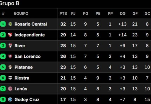The height and width of the screenshot is (104, 151).
Task: Click the EQUIPO column header
Action: click(21, 13)
